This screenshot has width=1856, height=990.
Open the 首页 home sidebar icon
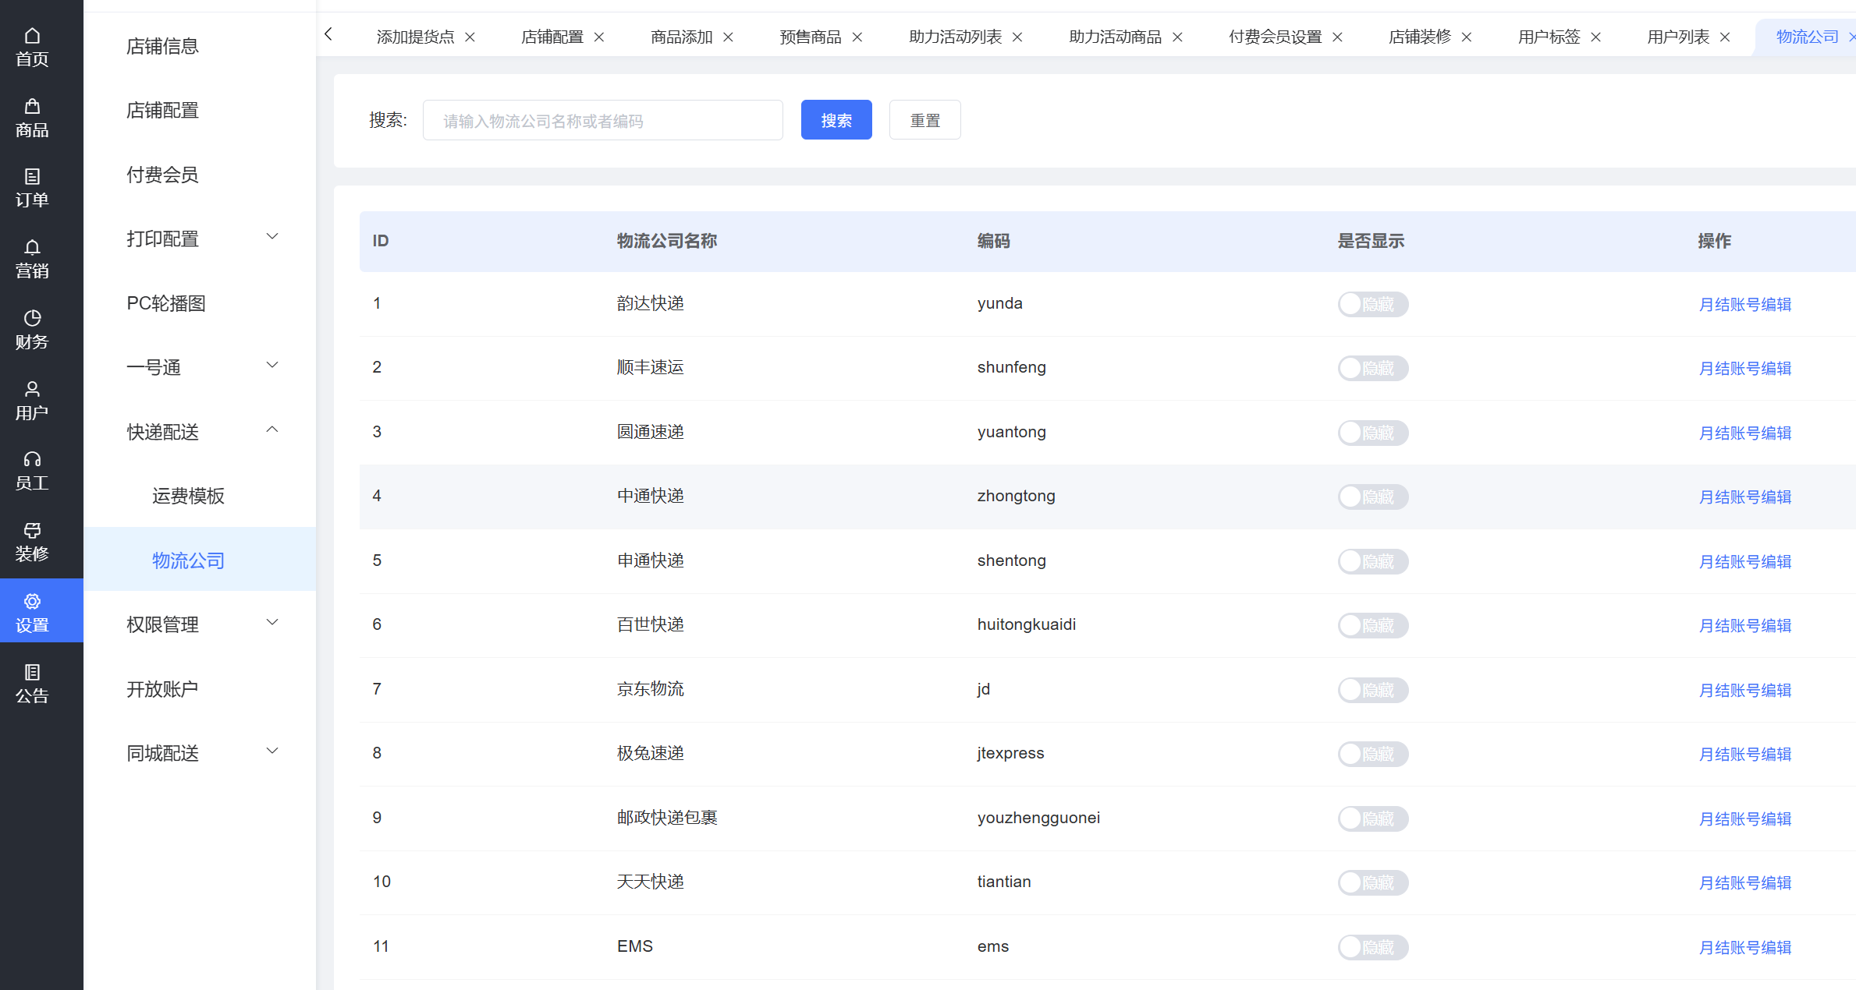(32, 47)
